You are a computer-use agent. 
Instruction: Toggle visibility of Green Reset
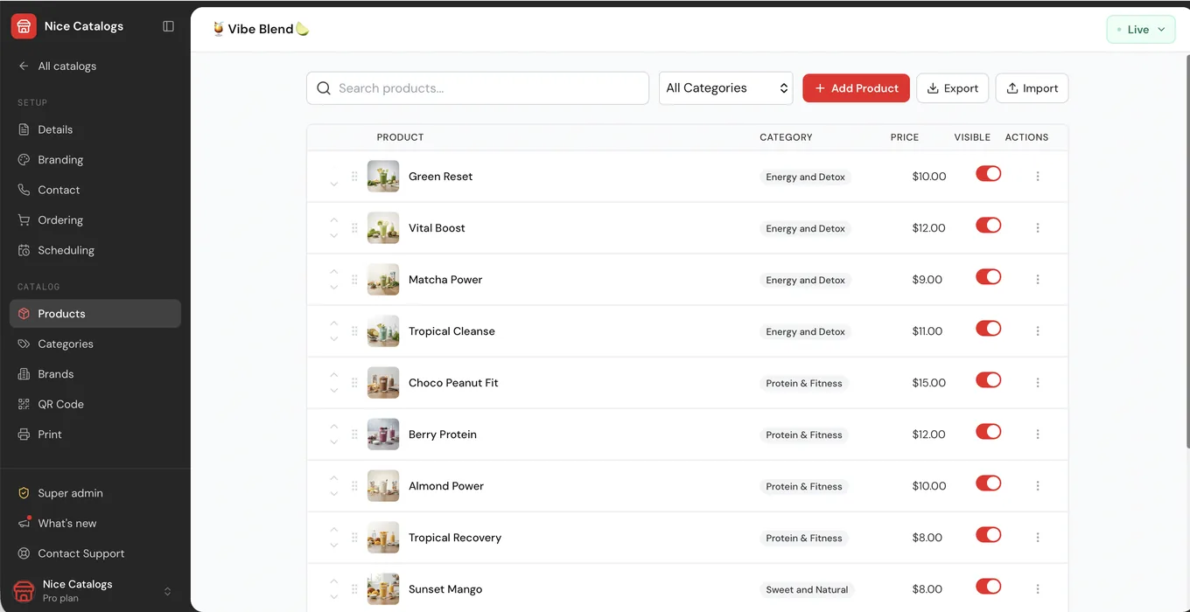989,174
